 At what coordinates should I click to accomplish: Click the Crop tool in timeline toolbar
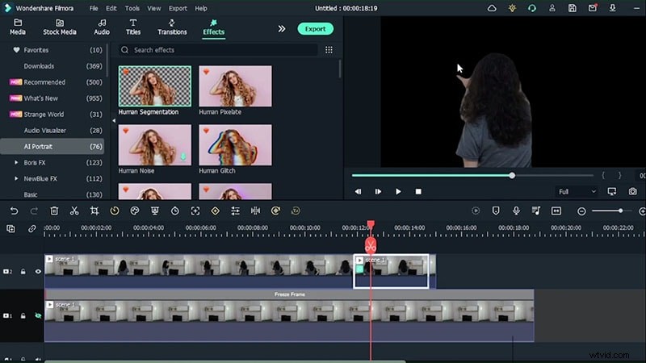pos(94,211)
